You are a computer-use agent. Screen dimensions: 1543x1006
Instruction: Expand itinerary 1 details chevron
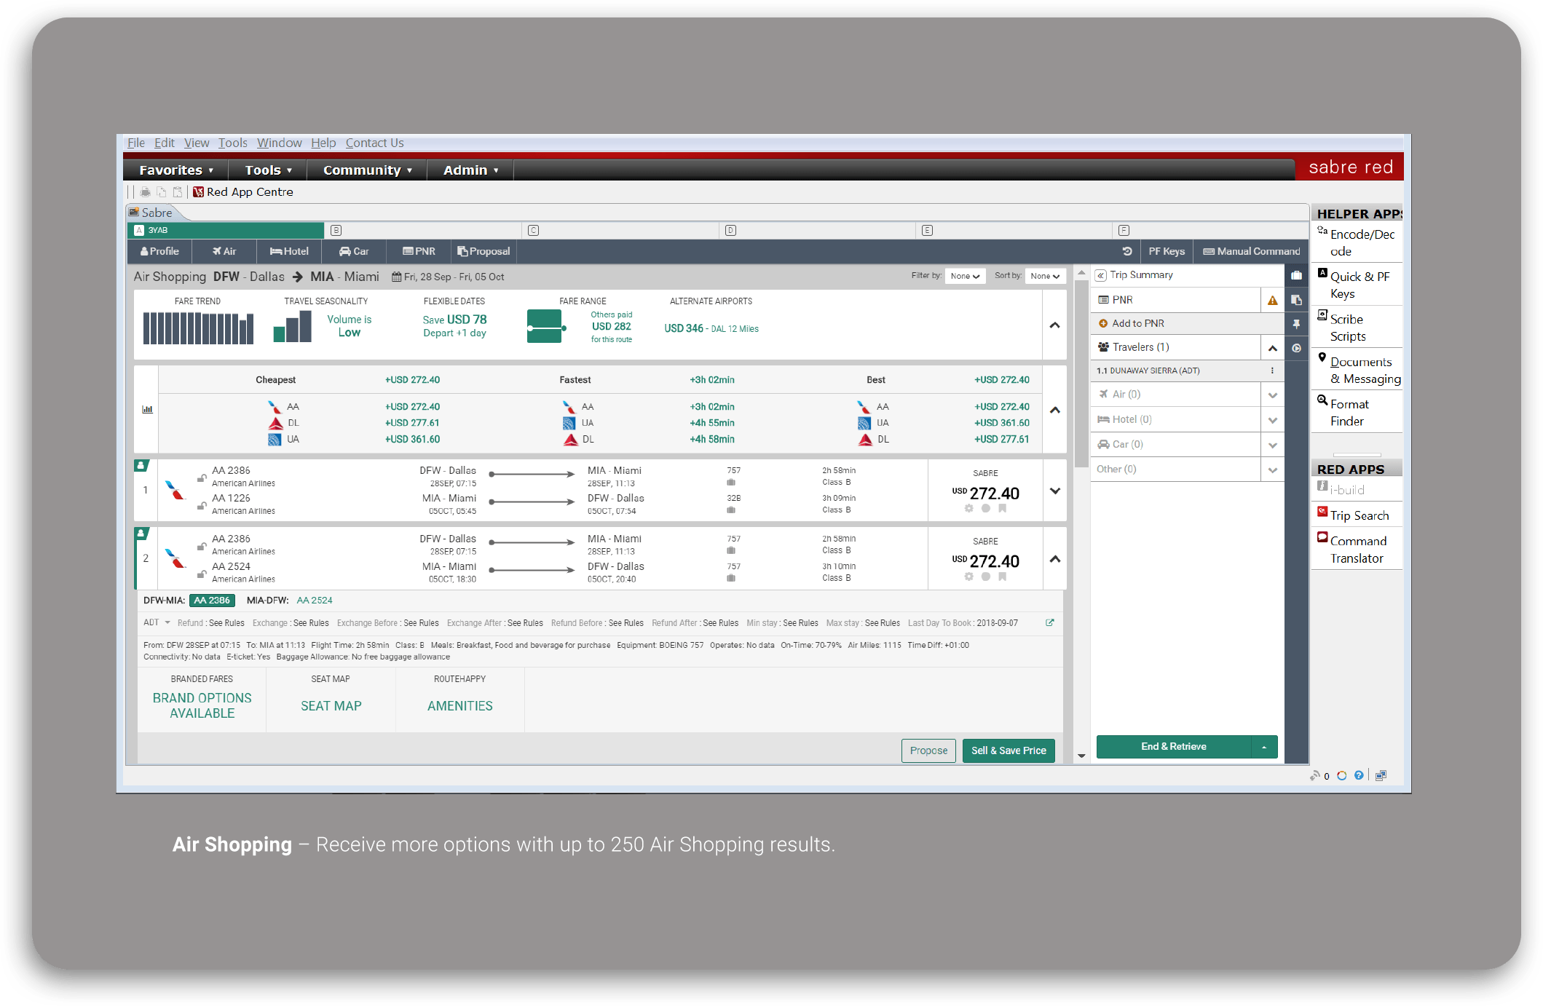tap(1054, 491)
